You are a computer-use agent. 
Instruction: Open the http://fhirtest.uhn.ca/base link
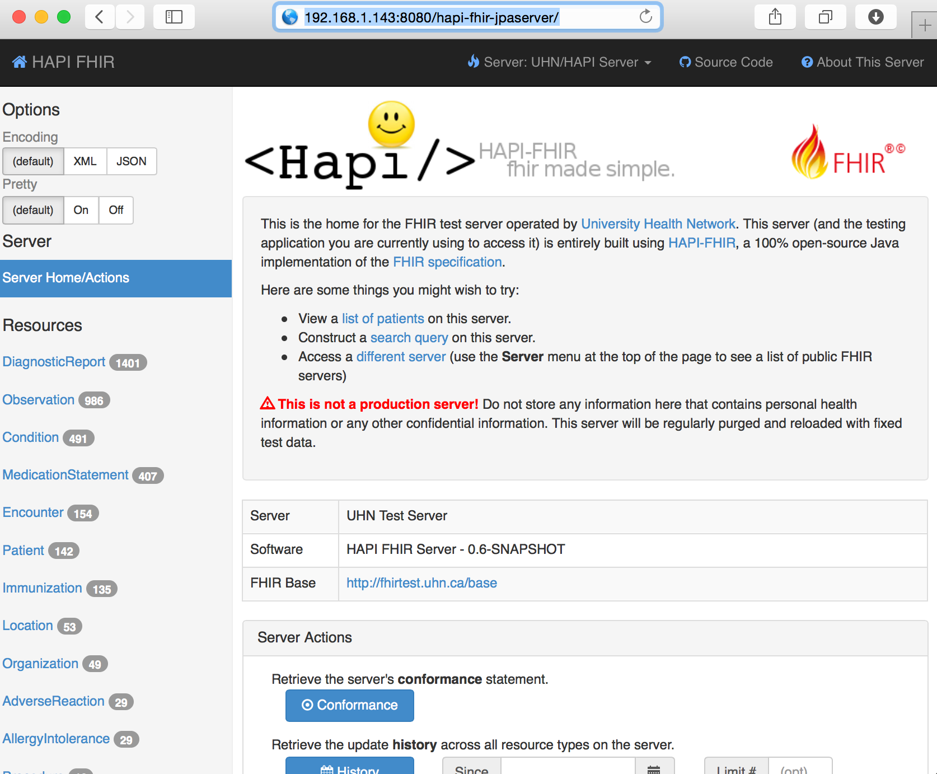tap(421, 583)
